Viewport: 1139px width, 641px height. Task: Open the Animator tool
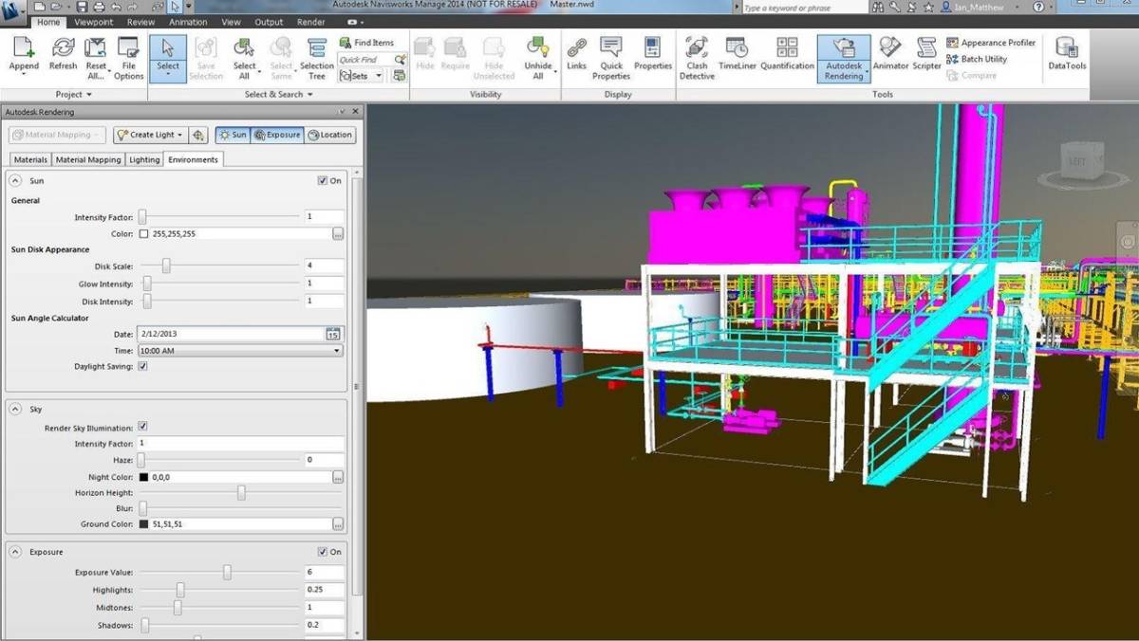click(x=890, y=54)
